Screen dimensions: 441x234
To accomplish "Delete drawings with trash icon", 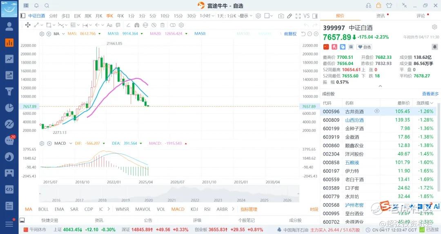I will click(162, 25).
